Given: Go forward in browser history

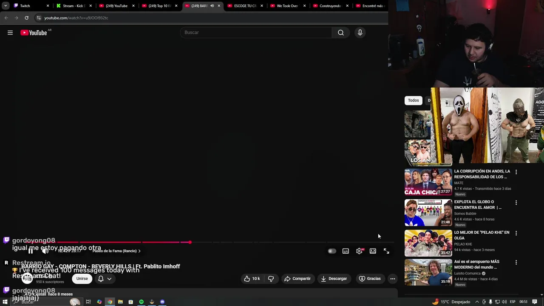Looking at the screenshot, I should [16, 18].
